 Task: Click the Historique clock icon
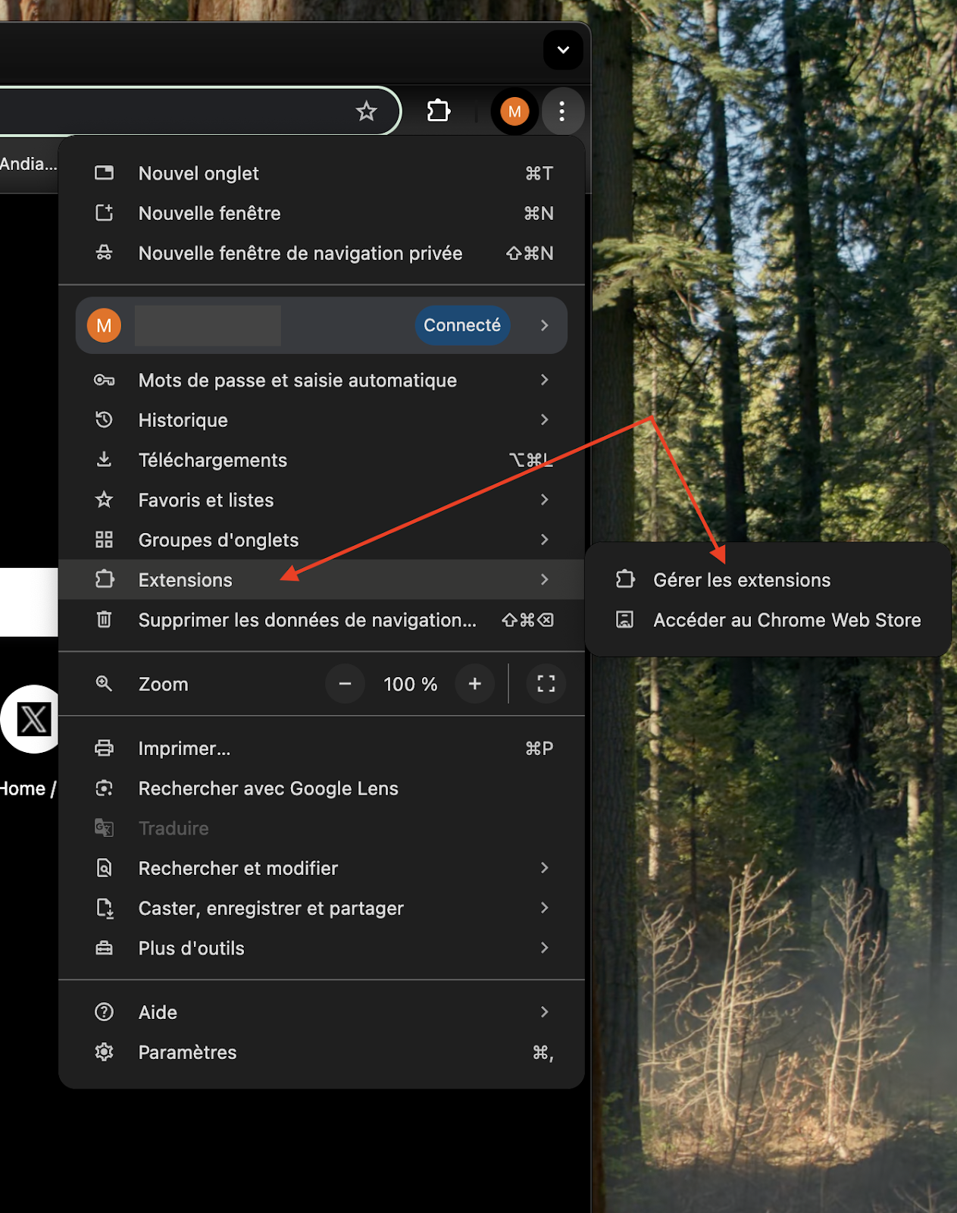[105, 420]
